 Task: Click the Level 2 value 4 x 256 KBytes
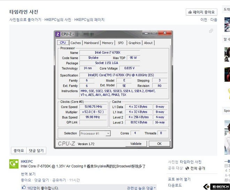139,117
